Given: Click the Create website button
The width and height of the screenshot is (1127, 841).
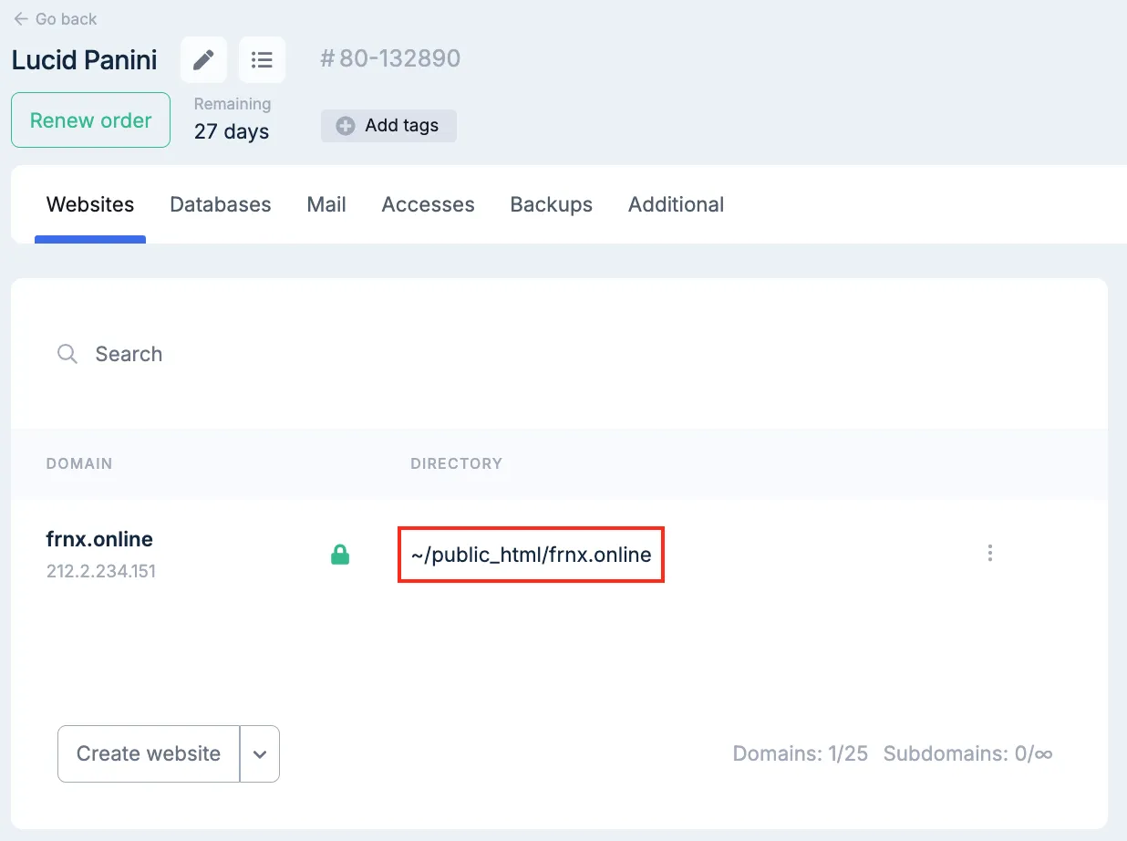Looking at the screenshot, I should tap(149, 753).
